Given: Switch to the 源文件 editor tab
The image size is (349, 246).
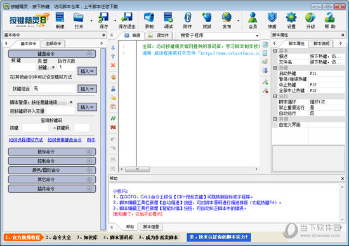Looking at the screenshot, I should click(159, 36).
